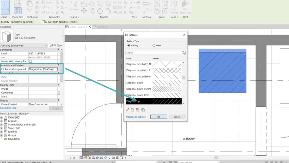Click the Fill Pattern Foreground value field
The image size is (289, 163).
point(43,69)
